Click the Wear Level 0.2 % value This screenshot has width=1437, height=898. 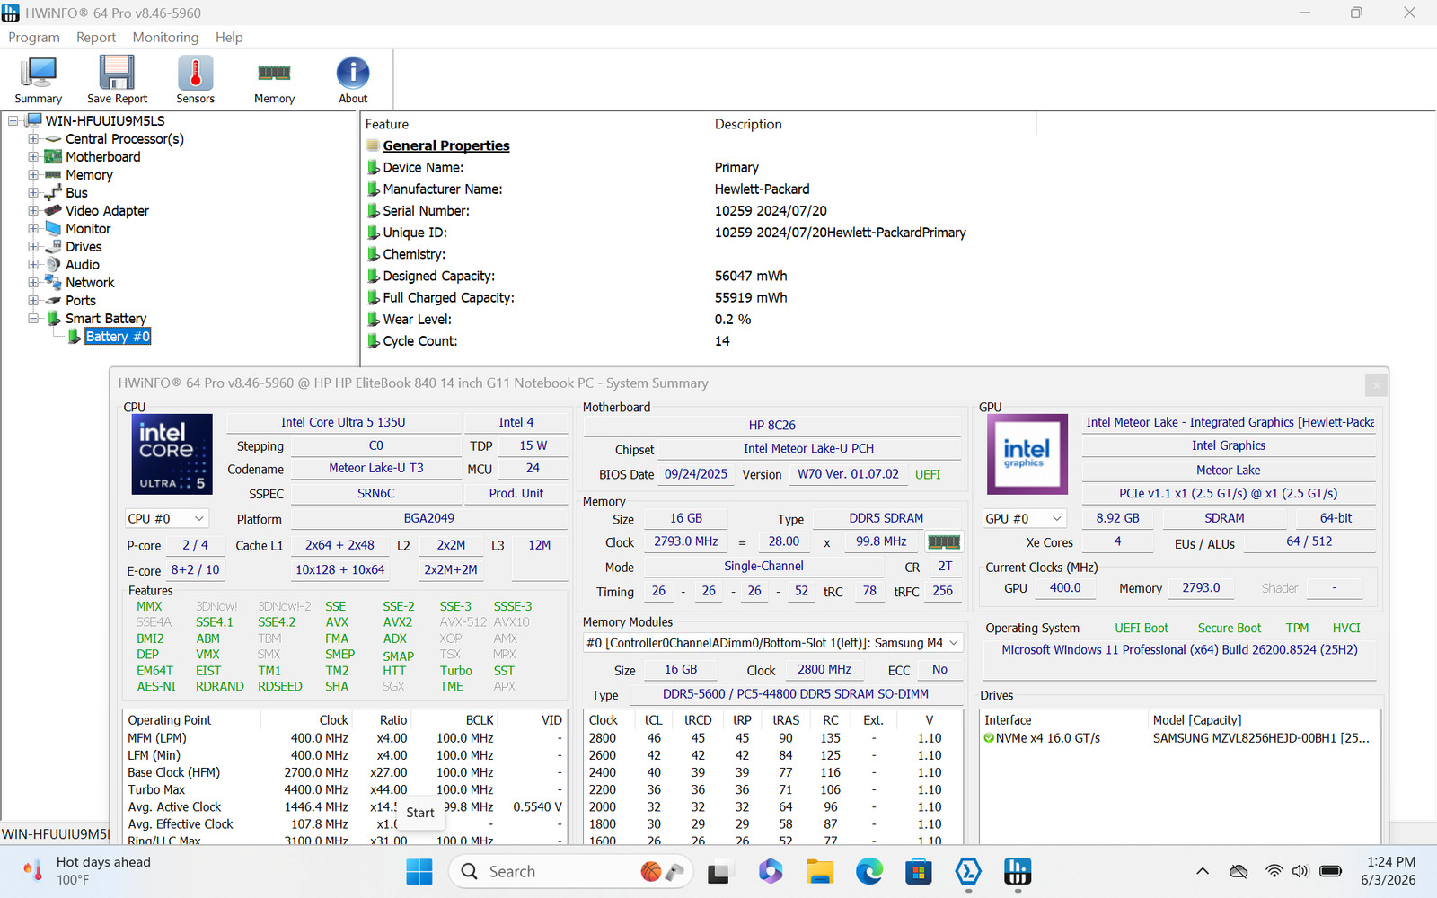[x=733, y=320]
